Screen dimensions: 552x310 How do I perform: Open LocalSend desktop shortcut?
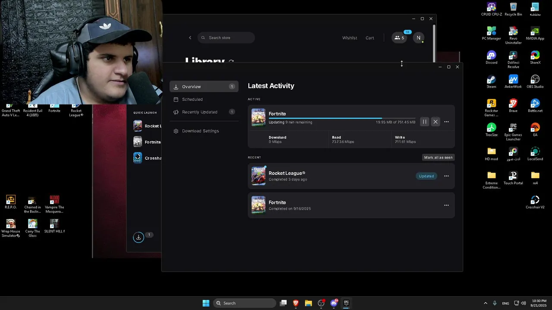point(535,154)
